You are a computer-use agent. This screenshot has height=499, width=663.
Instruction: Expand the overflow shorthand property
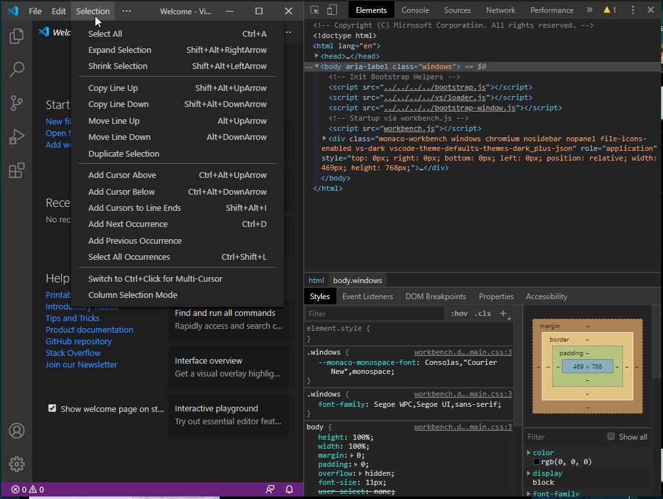pyautogui.click(x=360, y=473)
